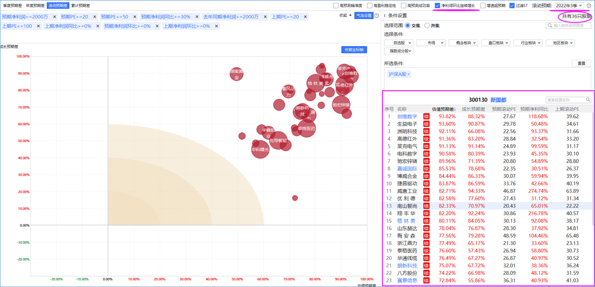This screenshot has height=287, width=595.
Task: Focus the 输入板块名称搜索 search field
Action: pyautogui.click(x=568, y=25)
